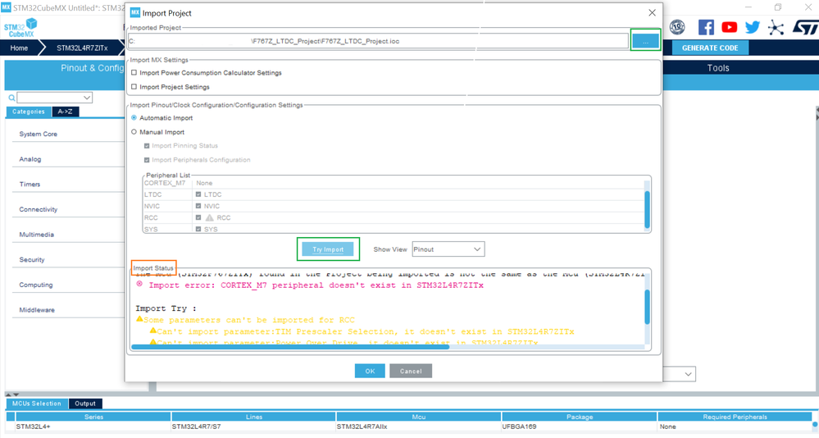Screen dimensions: 819x438
Task: Click the peripheral list vertical scrollbar
Action: click(647, 209)
